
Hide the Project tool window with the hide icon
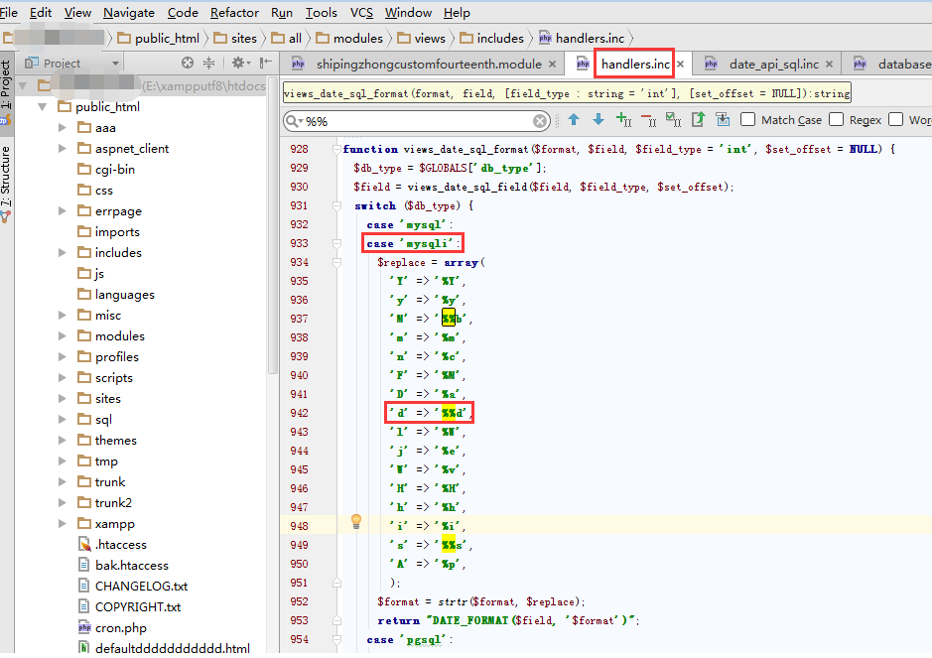tap(266, 63)
